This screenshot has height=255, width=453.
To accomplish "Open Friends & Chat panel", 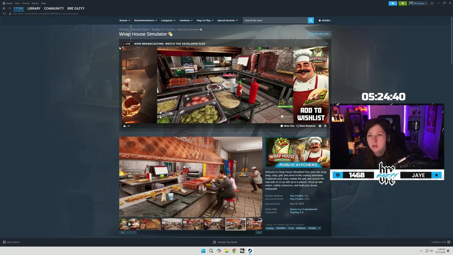I will click(x=440, y=242).
